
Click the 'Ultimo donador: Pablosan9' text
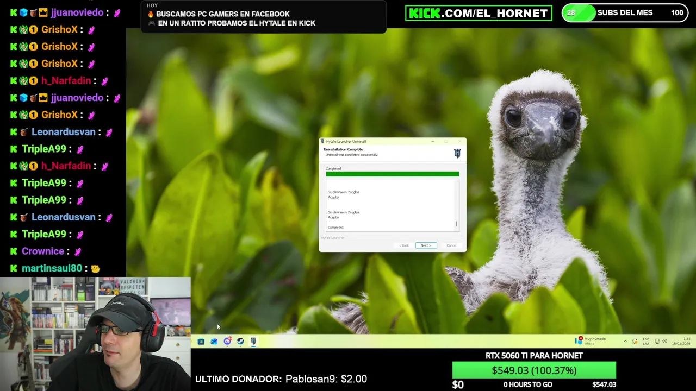(281, 379)
